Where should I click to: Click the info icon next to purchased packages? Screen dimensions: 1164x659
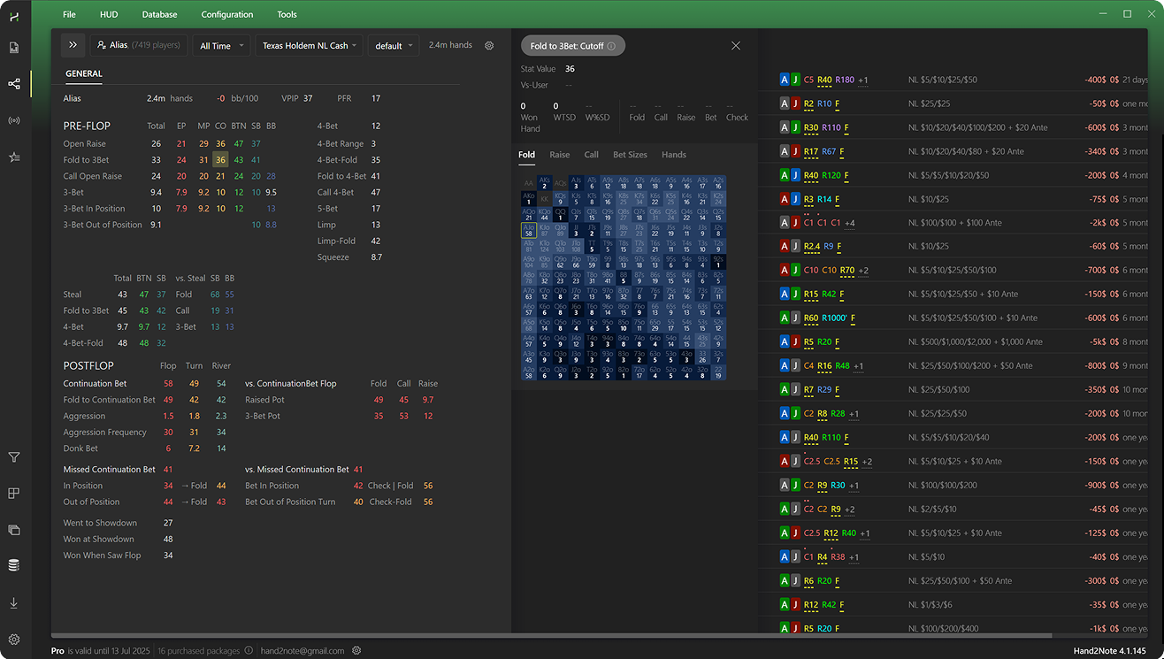[249, 651]
